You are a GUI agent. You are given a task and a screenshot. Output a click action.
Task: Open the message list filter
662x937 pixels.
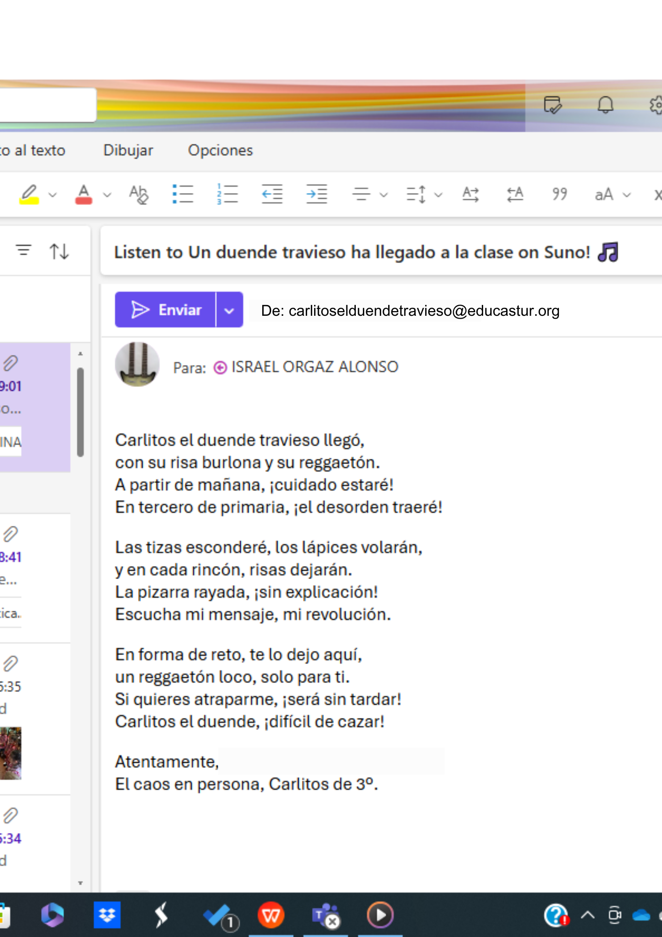24,251
